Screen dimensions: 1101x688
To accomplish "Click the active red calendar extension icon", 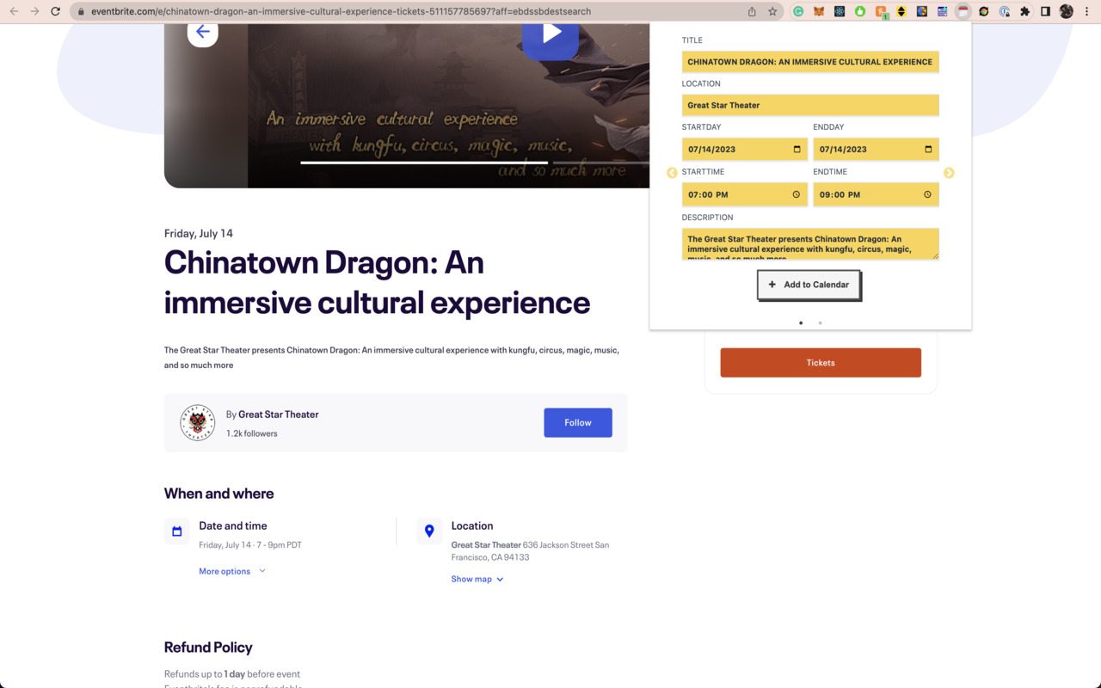I will pyautogui.click(x=963, y=11).
